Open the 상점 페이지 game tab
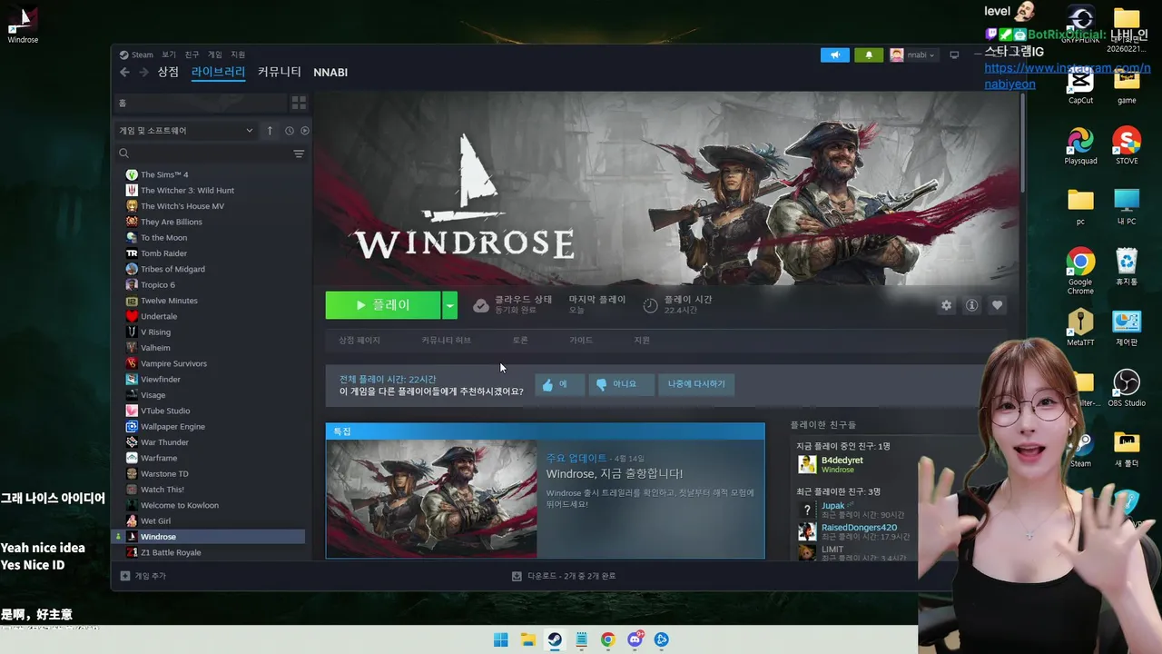 pos(359,340)
